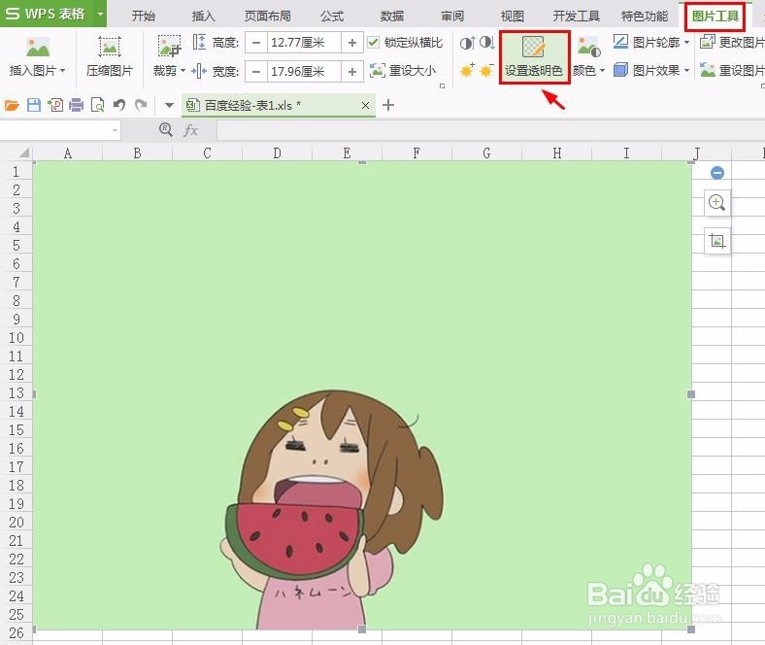Click Set Transparent Color (设置透明色)
Image resolution: width=765 pixels, height=645 pixels.
coord(534,57)
